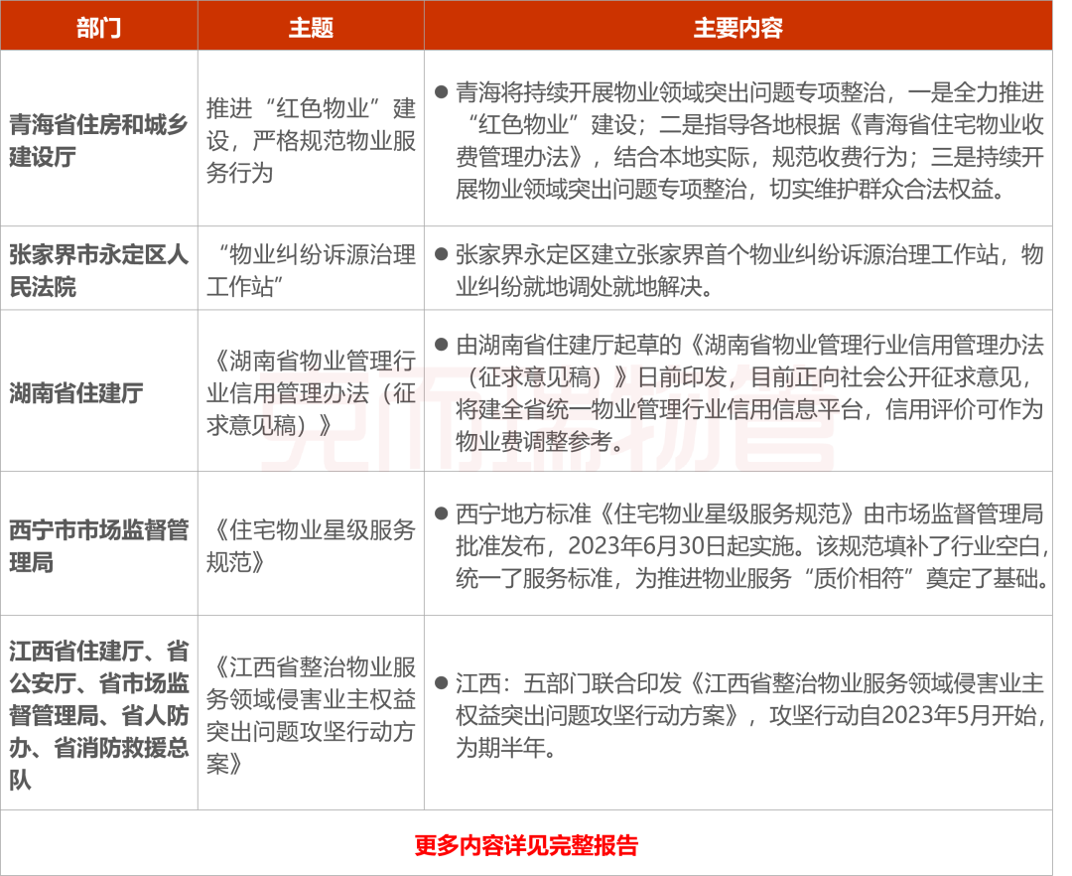Select the 张家界市永定区人民法院 department cell

99,269
